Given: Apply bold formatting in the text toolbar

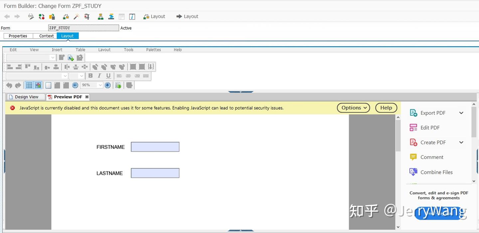Looking at the screenshot, I should click(x=90, y=76).
